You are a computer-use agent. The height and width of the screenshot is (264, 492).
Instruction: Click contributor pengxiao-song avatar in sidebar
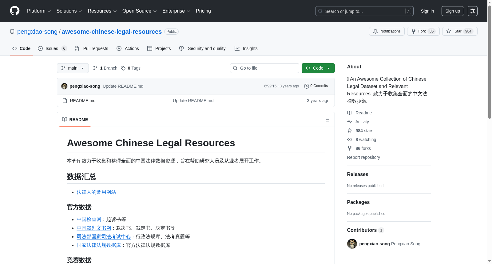click(352, 244)
